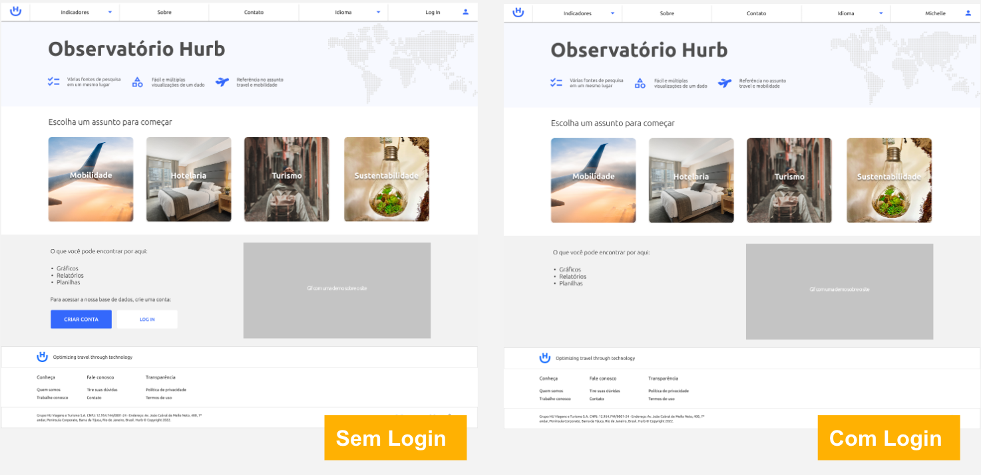
Task: Open the Contato header item in Sem Login mockup
Action: click(254, 12)
